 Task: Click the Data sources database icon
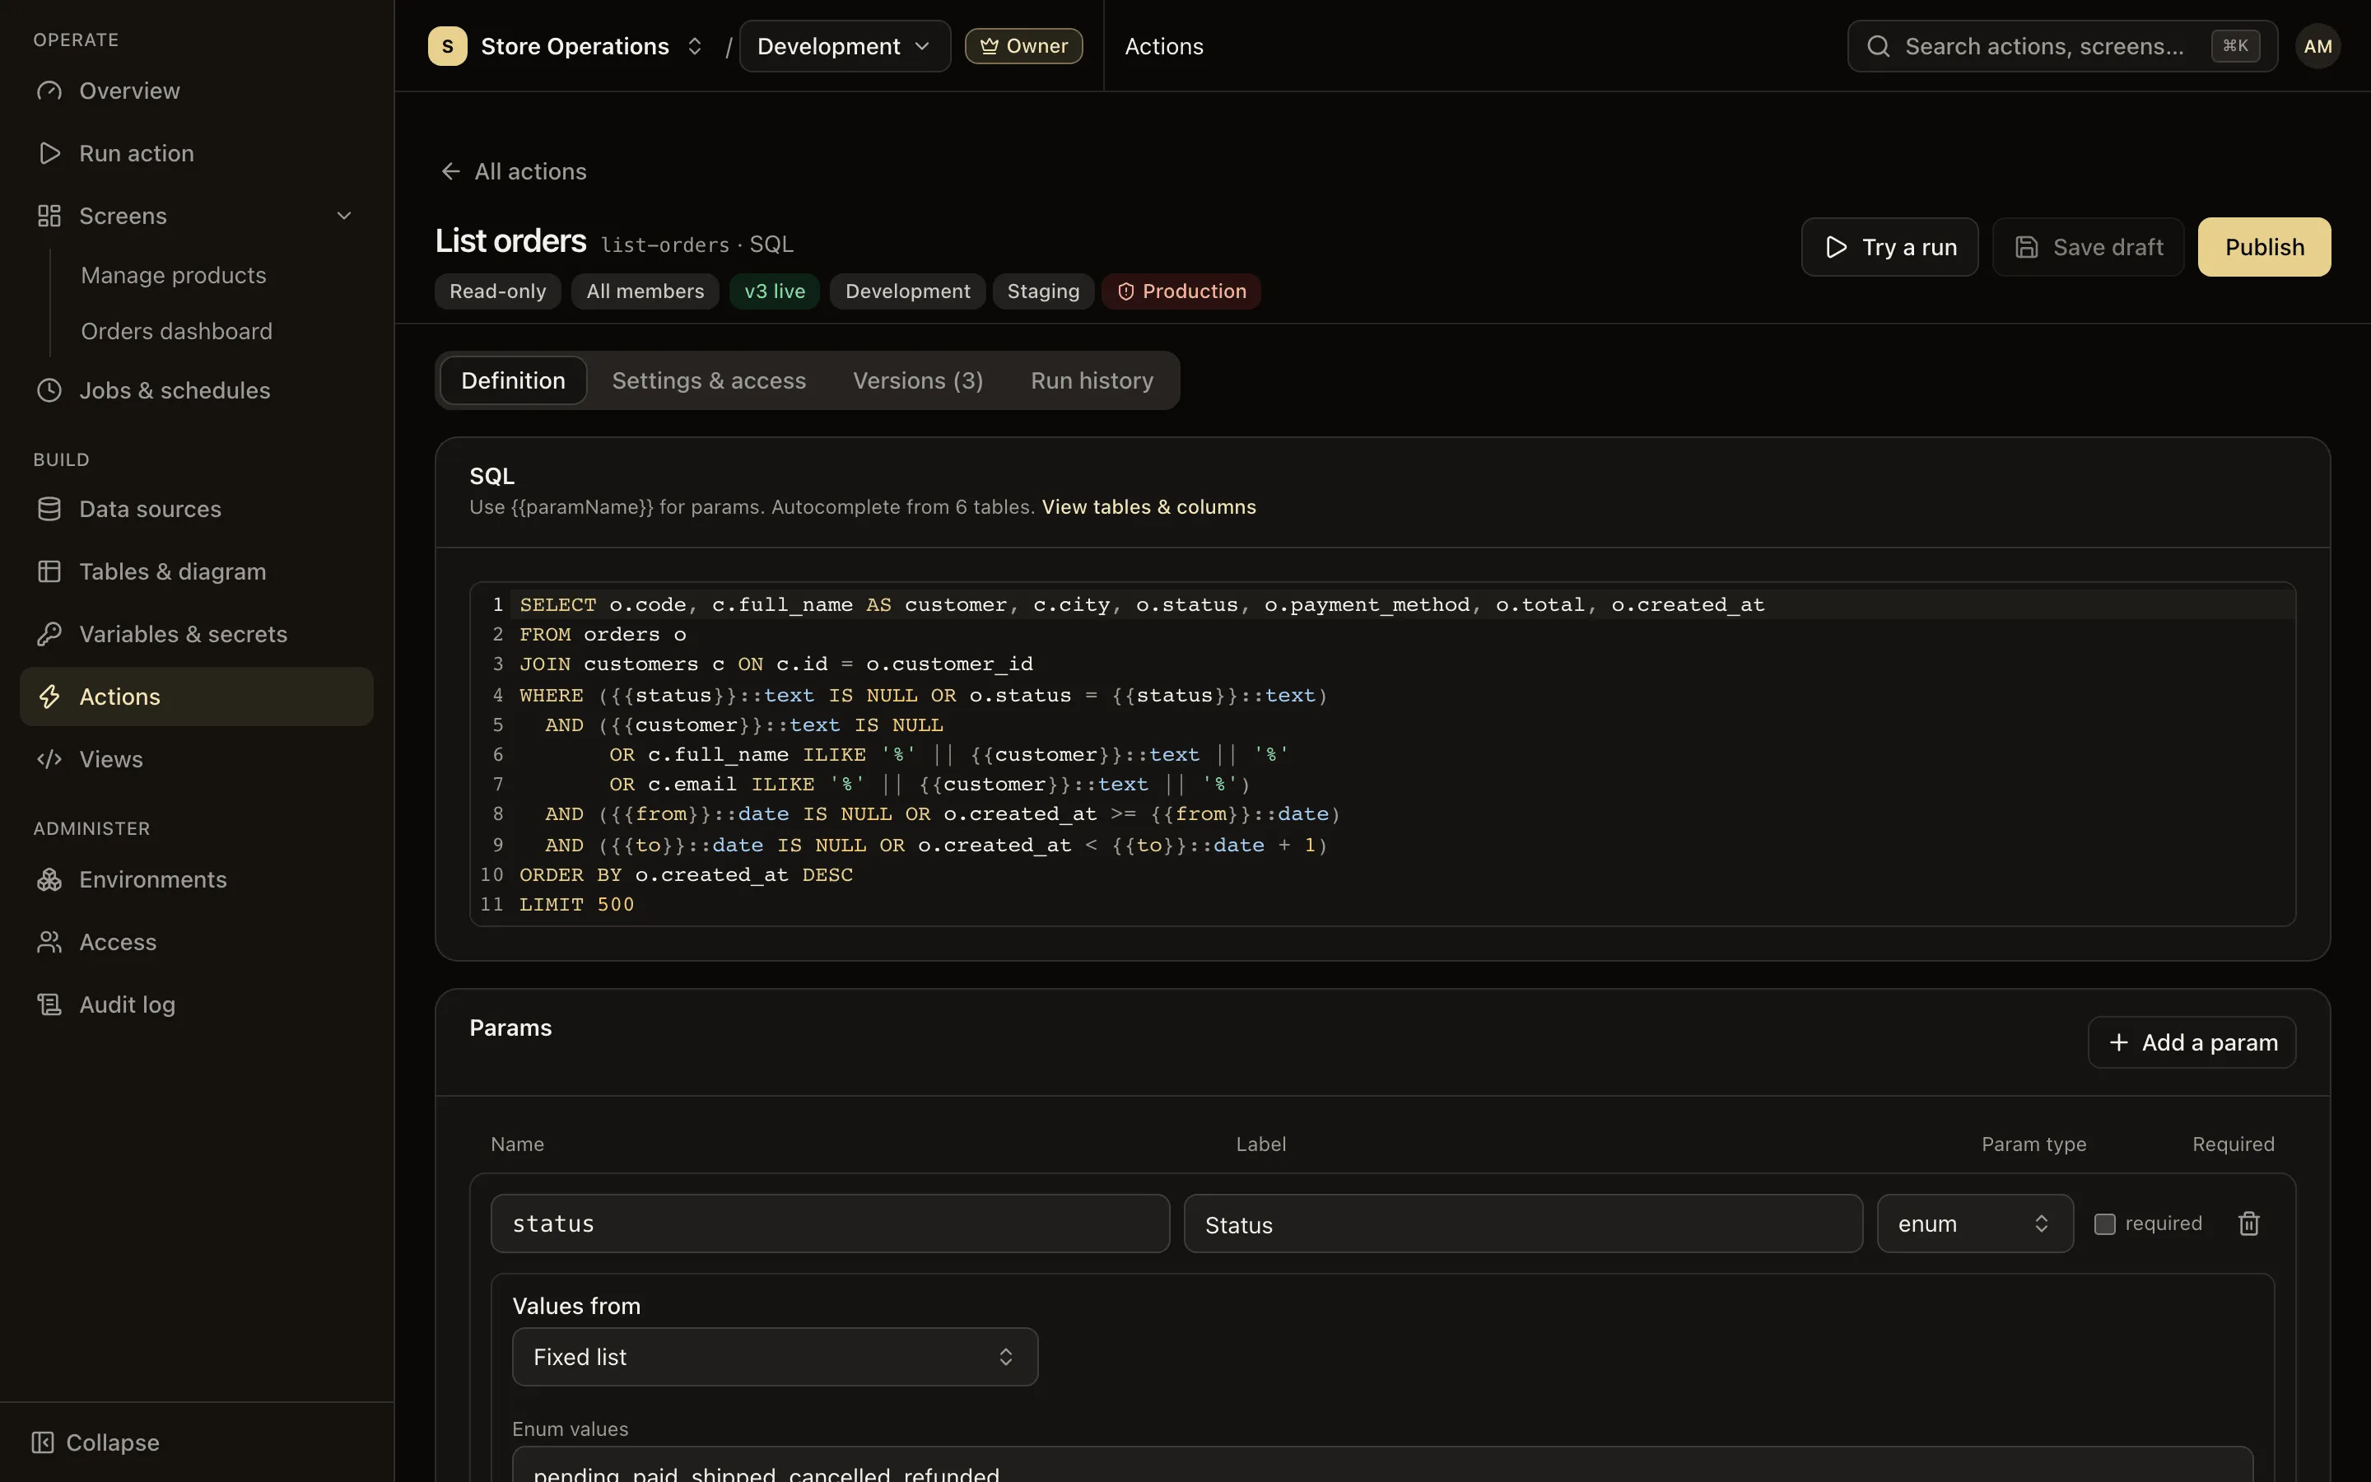coord(49,509)
